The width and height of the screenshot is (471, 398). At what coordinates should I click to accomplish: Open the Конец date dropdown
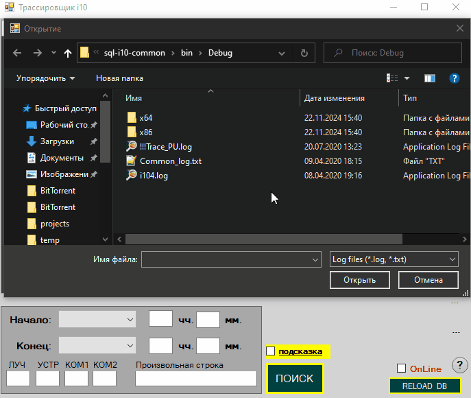97,345
